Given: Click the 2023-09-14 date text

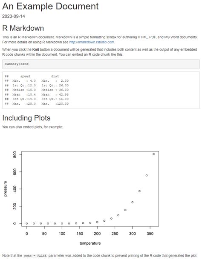Looking at the screenshot, I should point(14,16).
